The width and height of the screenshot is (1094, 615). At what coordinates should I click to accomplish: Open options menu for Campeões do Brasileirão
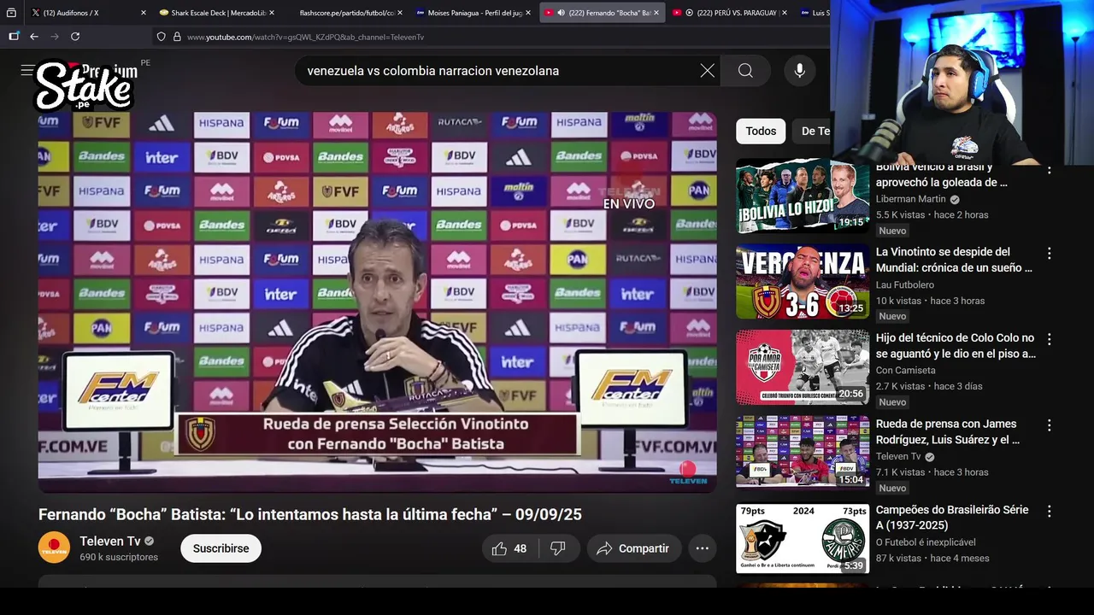coord(1049,512)
